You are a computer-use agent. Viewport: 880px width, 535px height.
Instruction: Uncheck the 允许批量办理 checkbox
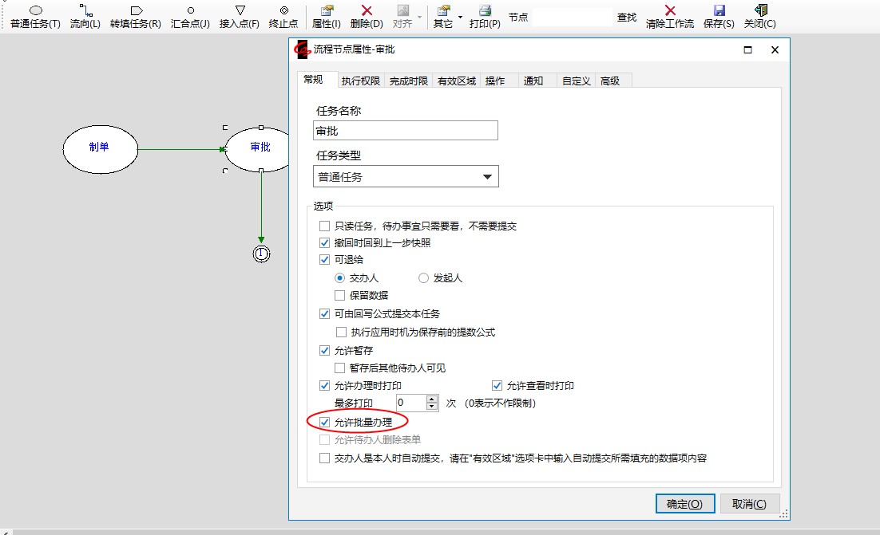pyautogui.click(x=325, y=422)
